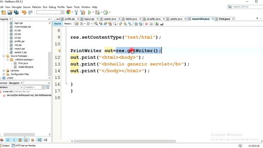Toggle Show Fields filter in Navigator

pyautogui.click(x=8, y=140)
